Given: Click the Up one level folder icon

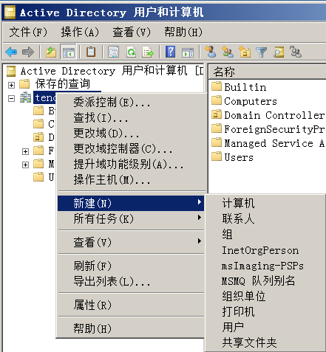Looking at the screenshot, I should click(51, 52).
